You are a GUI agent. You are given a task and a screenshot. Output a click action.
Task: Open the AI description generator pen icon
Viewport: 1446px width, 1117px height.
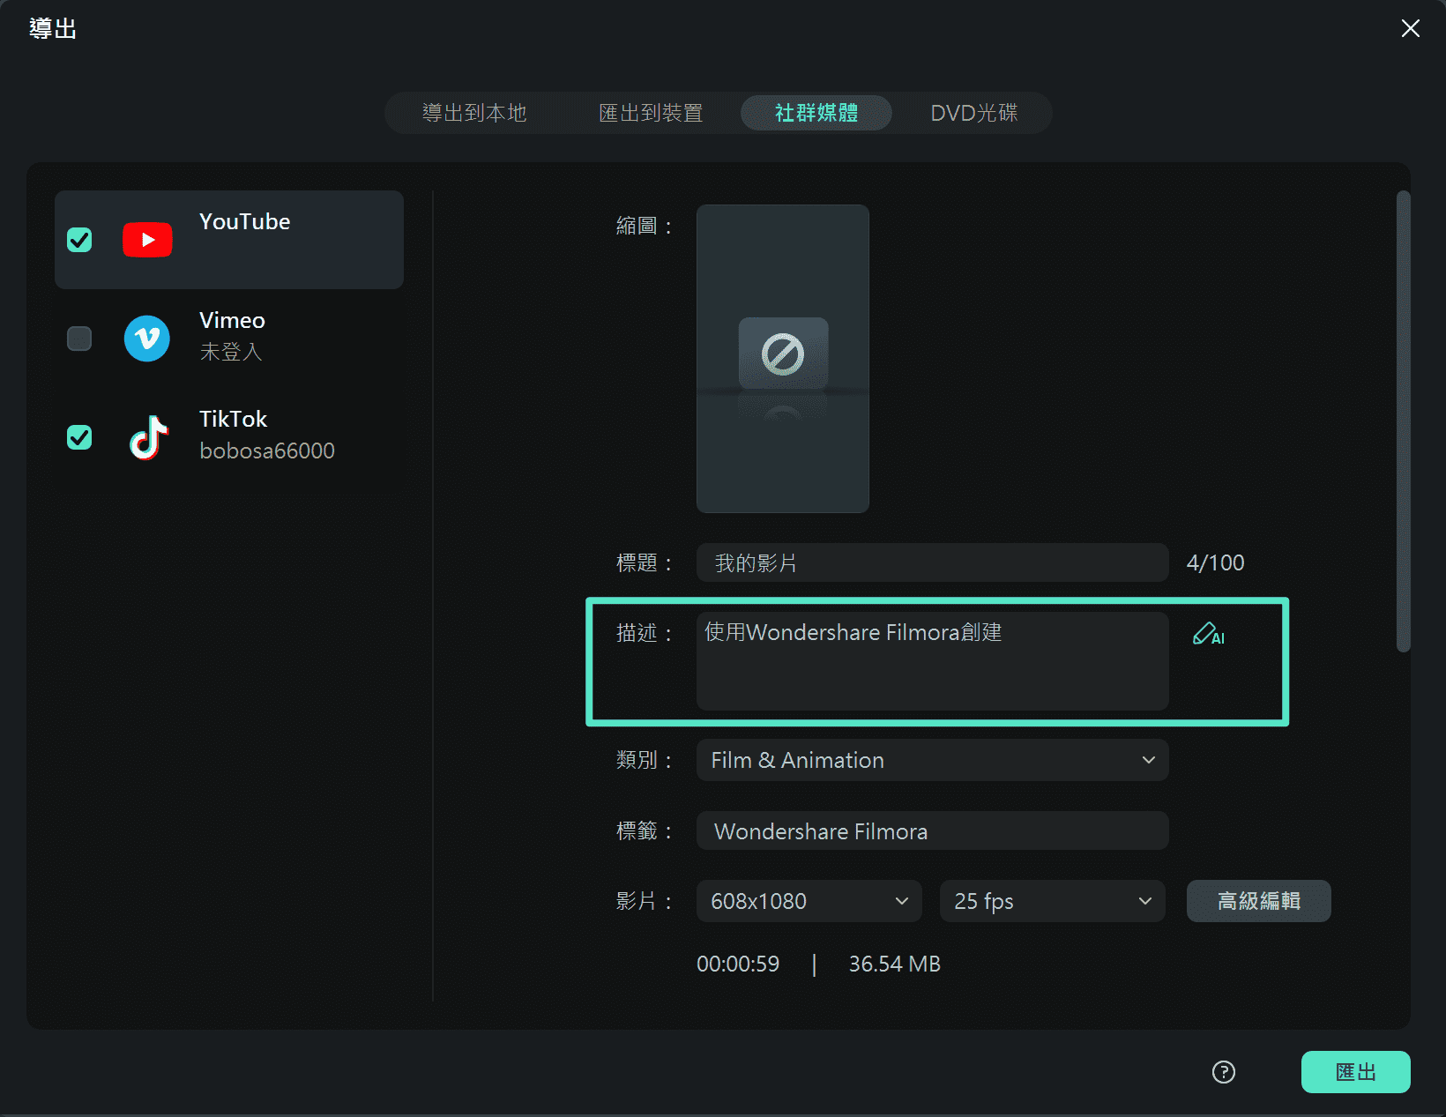tap(1208, 634)
